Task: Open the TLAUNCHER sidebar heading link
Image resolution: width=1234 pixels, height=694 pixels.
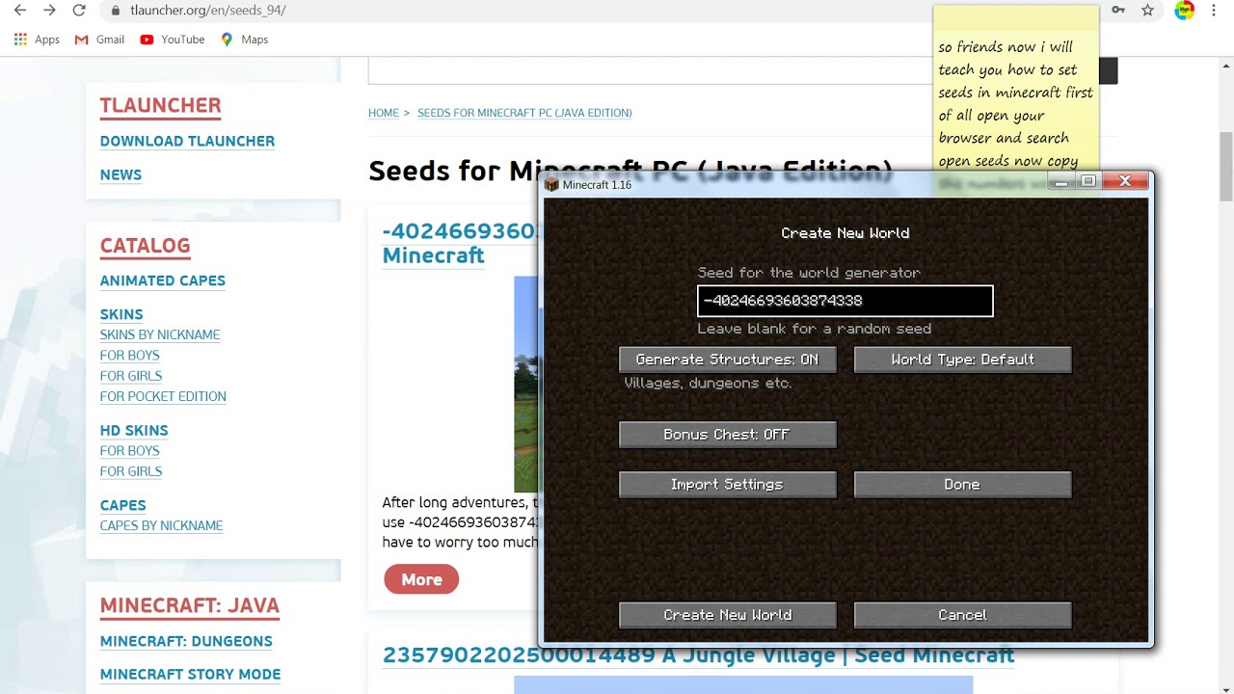Action: coord(160,106)
